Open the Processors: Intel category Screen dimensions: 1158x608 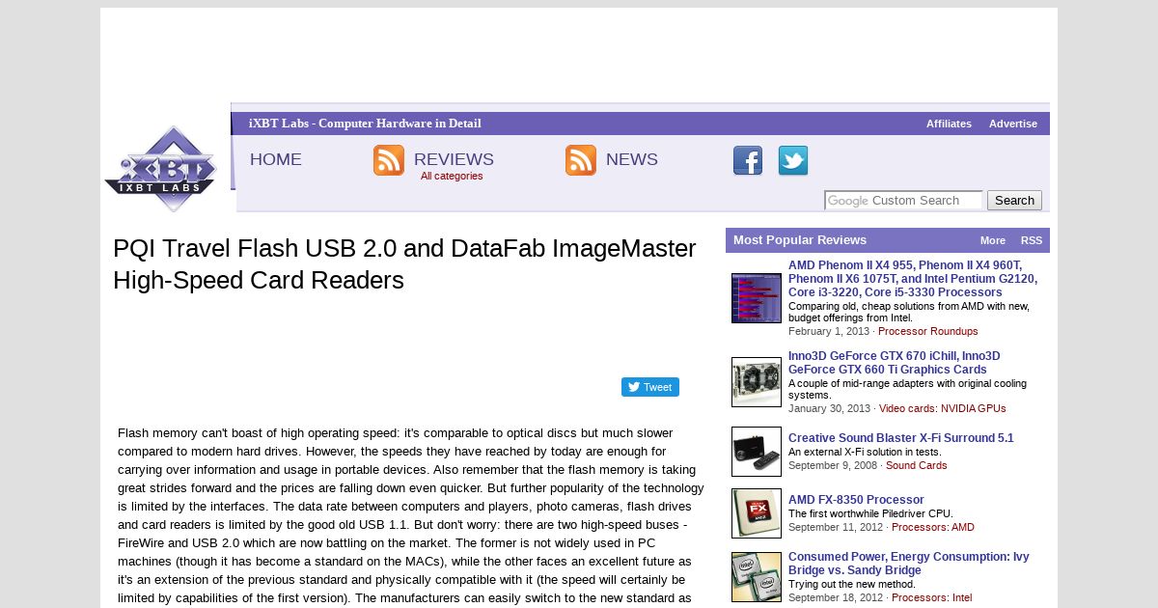point(932,597)
